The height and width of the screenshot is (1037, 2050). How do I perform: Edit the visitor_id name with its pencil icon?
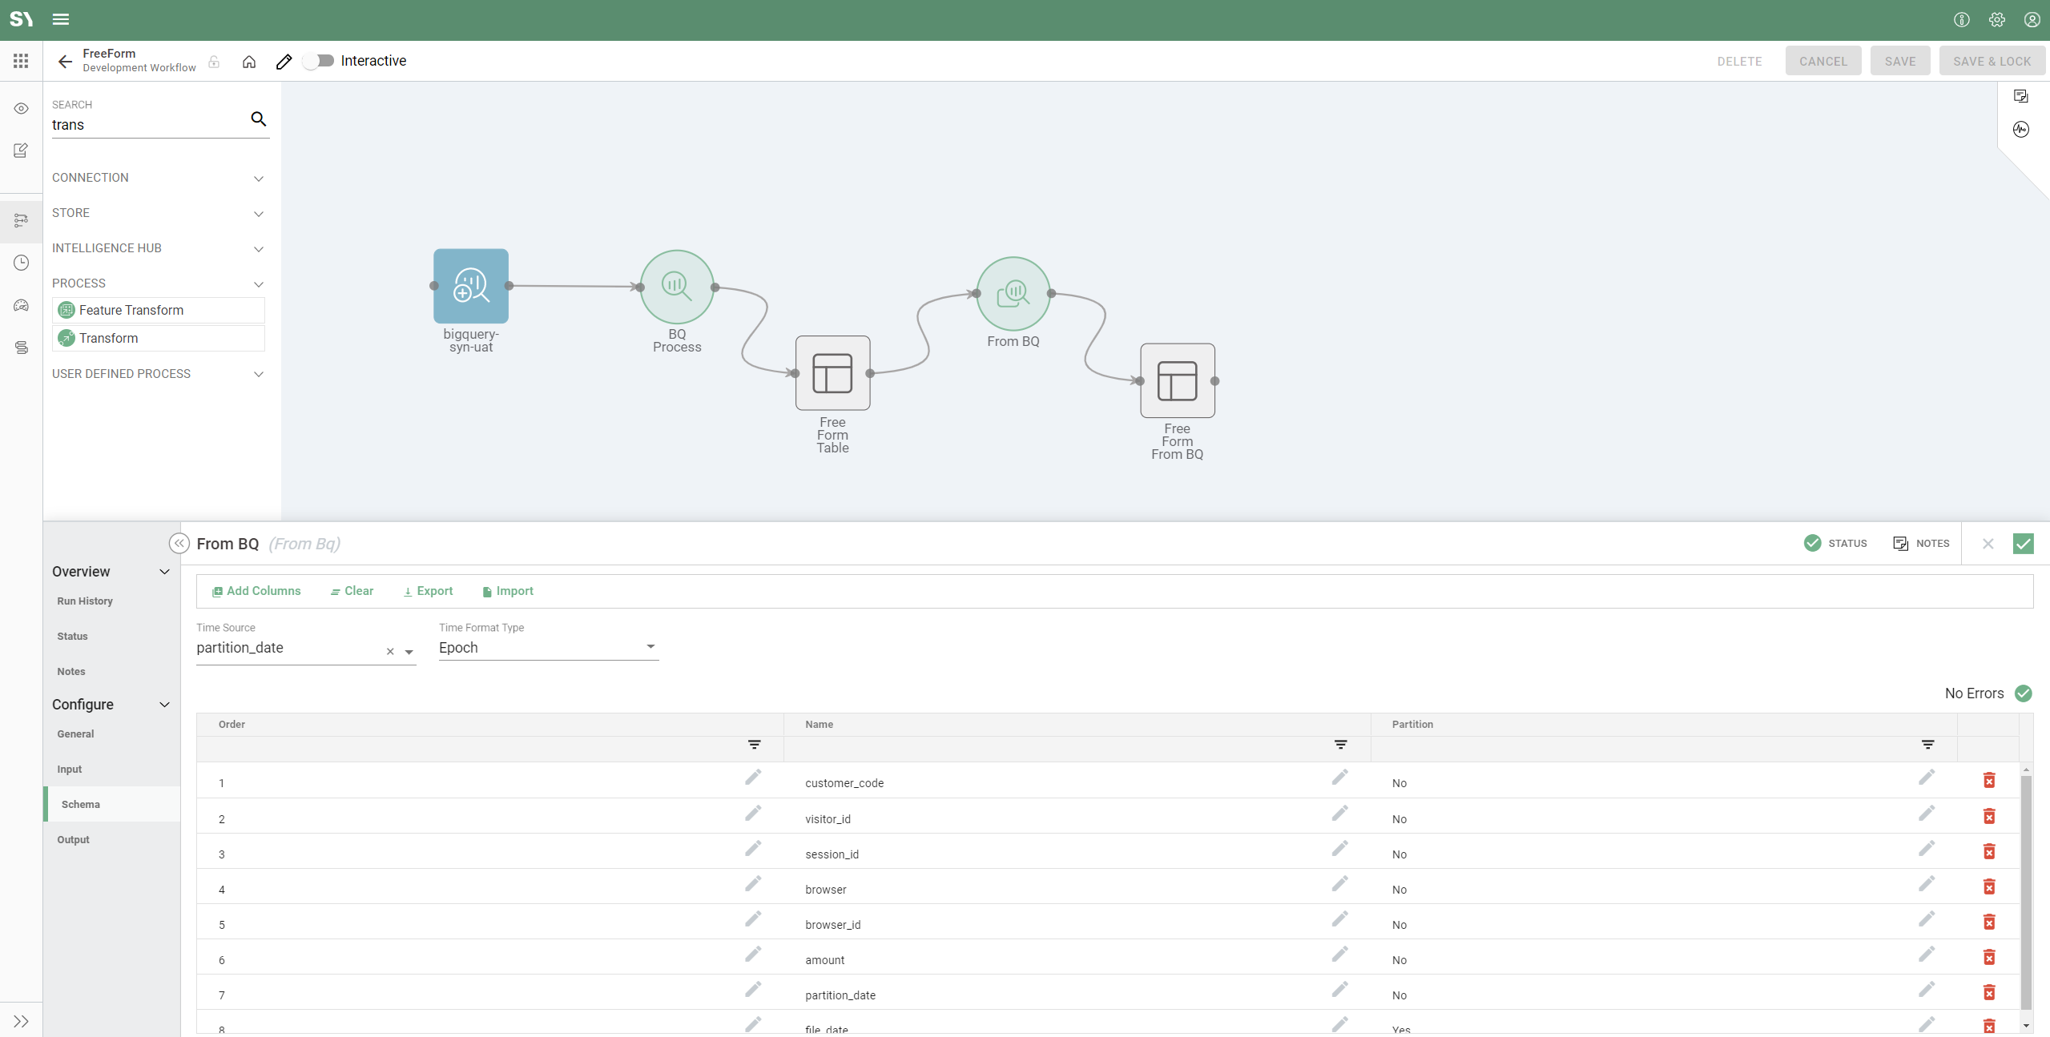(x=1339, y=814)
